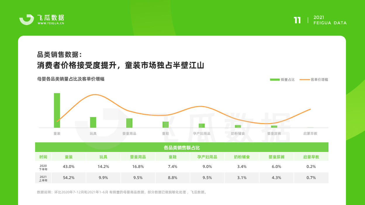The image size is (365, 205).
Task: Select the 54.2% table cell
Action: tap(69, 178)
